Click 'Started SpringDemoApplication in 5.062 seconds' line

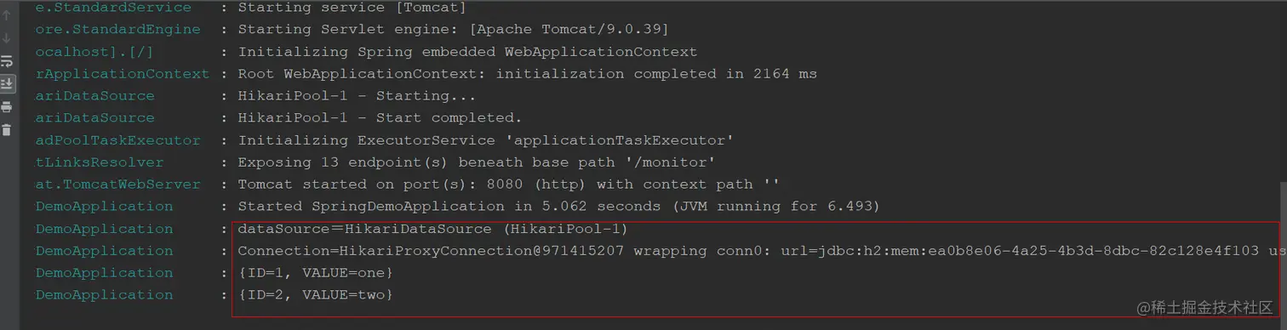(x=558, y=206)
